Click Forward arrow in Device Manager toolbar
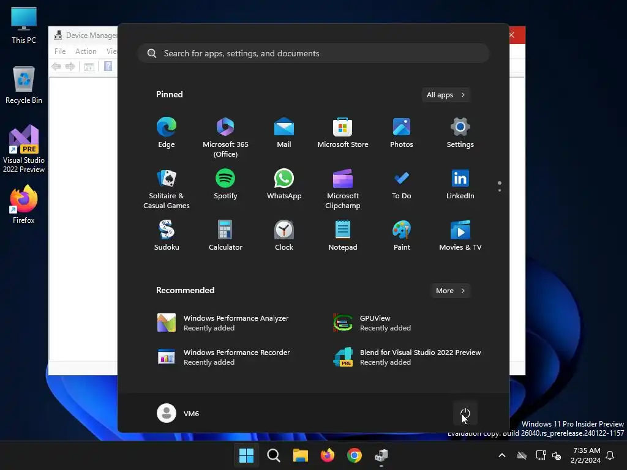This screenshot has width=627, height=470. point(70,66)
